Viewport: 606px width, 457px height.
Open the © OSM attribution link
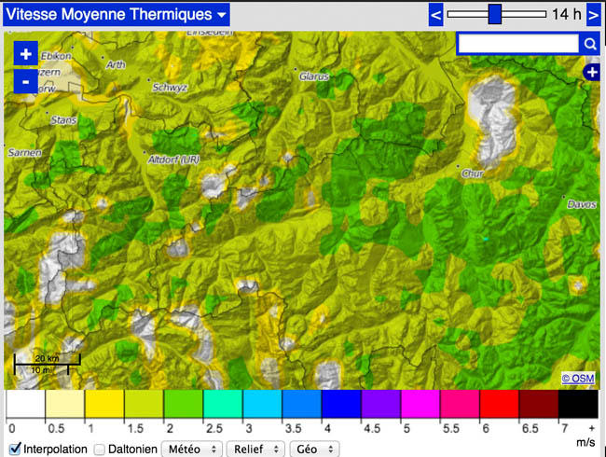[578, 378]
